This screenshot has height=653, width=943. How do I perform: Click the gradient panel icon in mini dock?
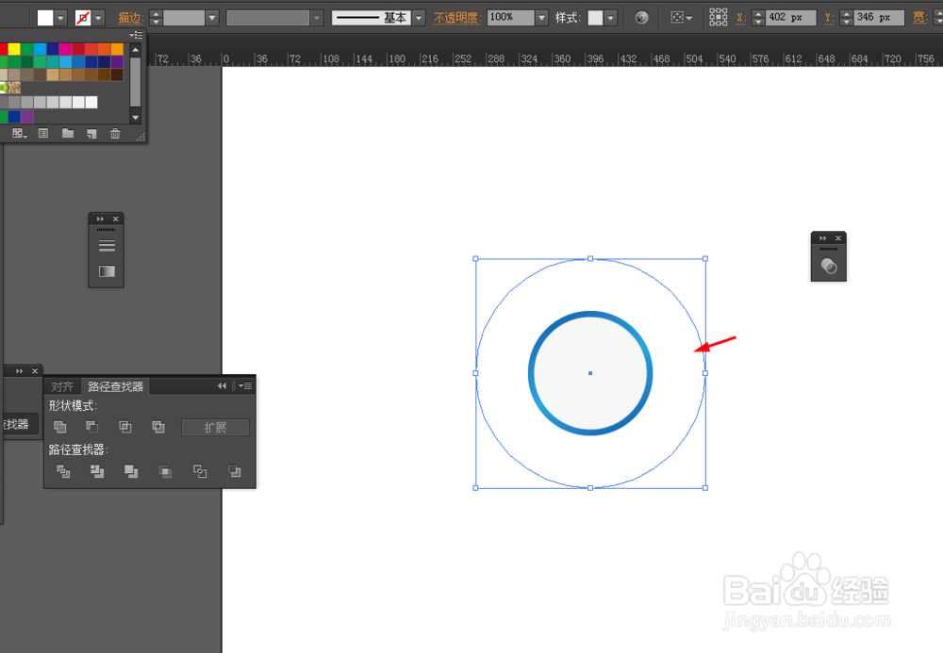pyautogui.click(x=107, y=271)
